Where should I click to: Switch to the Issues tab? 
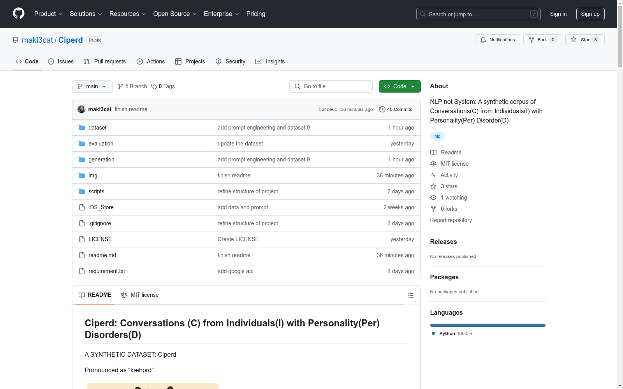pos(61,61)
